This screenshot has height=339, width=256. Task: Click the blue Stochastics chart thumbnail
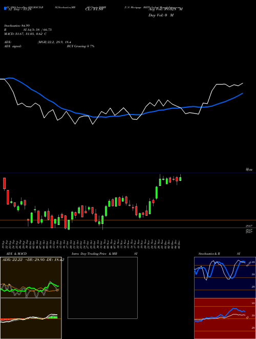pos(225,277)
